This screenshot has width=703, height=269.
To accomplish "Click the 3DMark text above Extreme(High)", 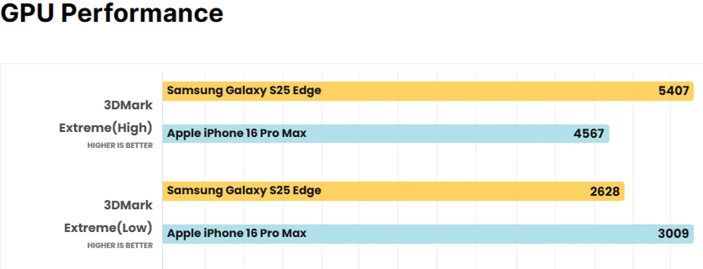I will (128, 106).
